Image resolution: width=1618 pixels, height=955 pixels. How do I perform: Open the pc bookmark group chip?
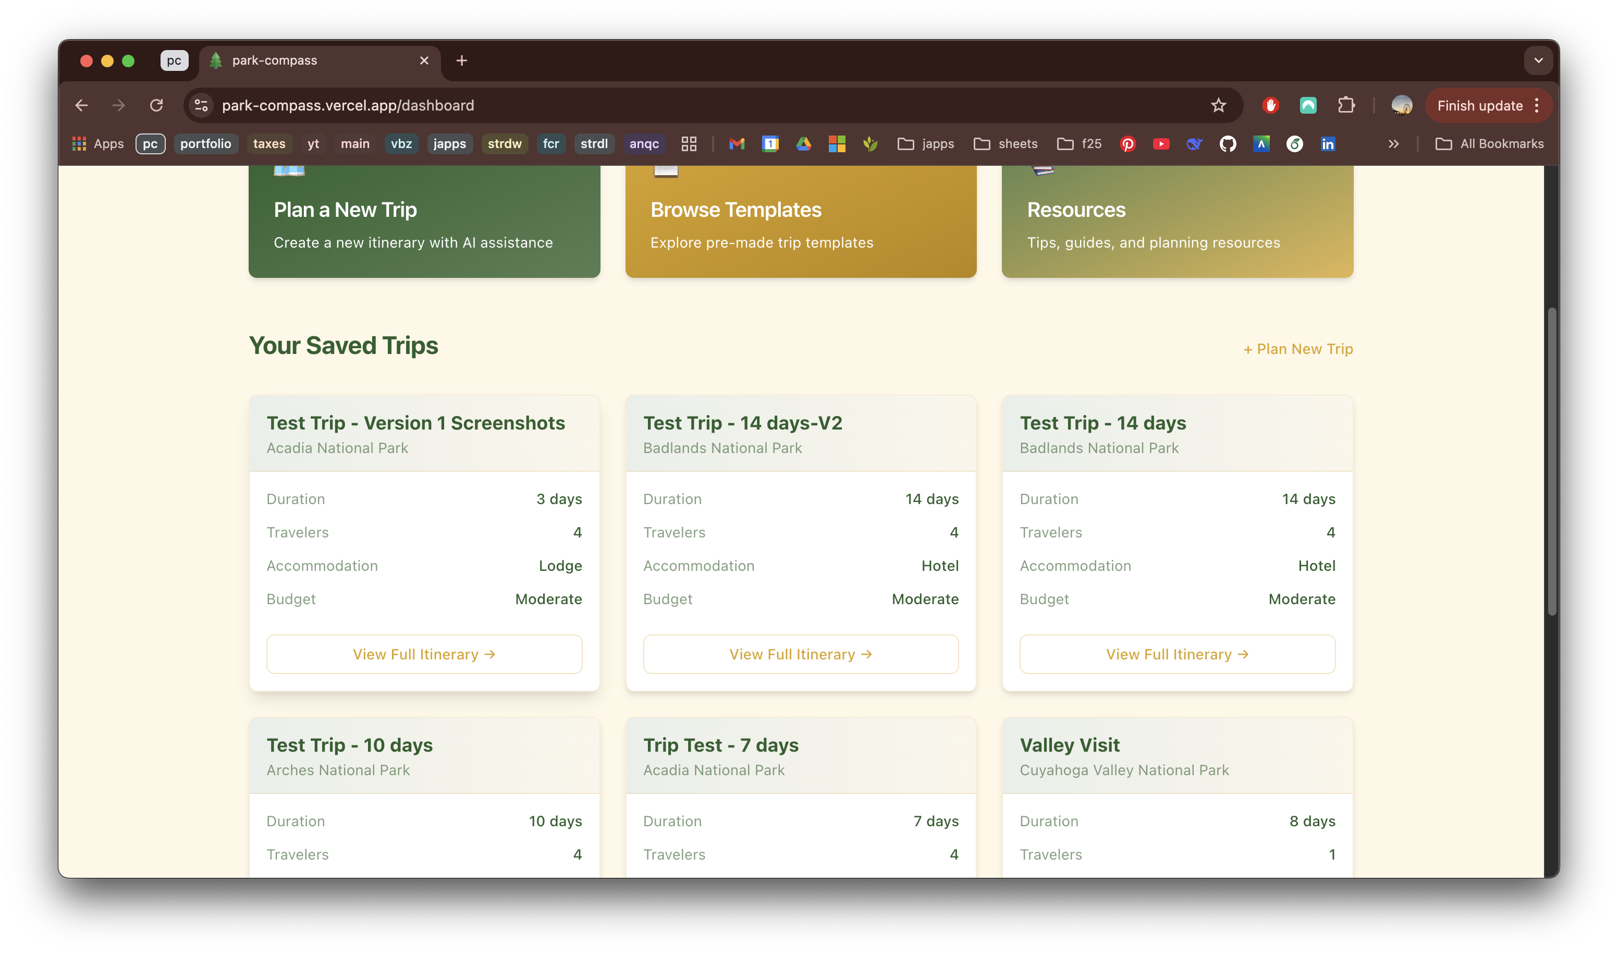(x=151, y=144)
